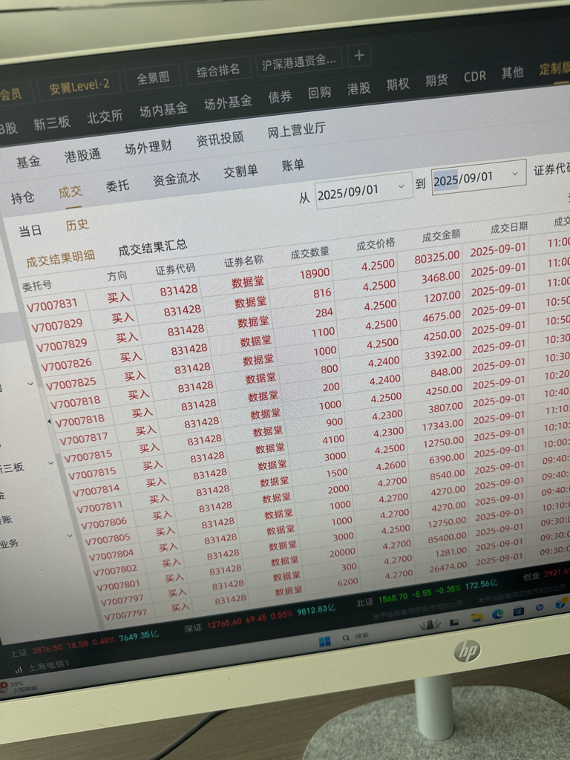
Task: Show the 委托 orders tab
Action: point(117,186)
